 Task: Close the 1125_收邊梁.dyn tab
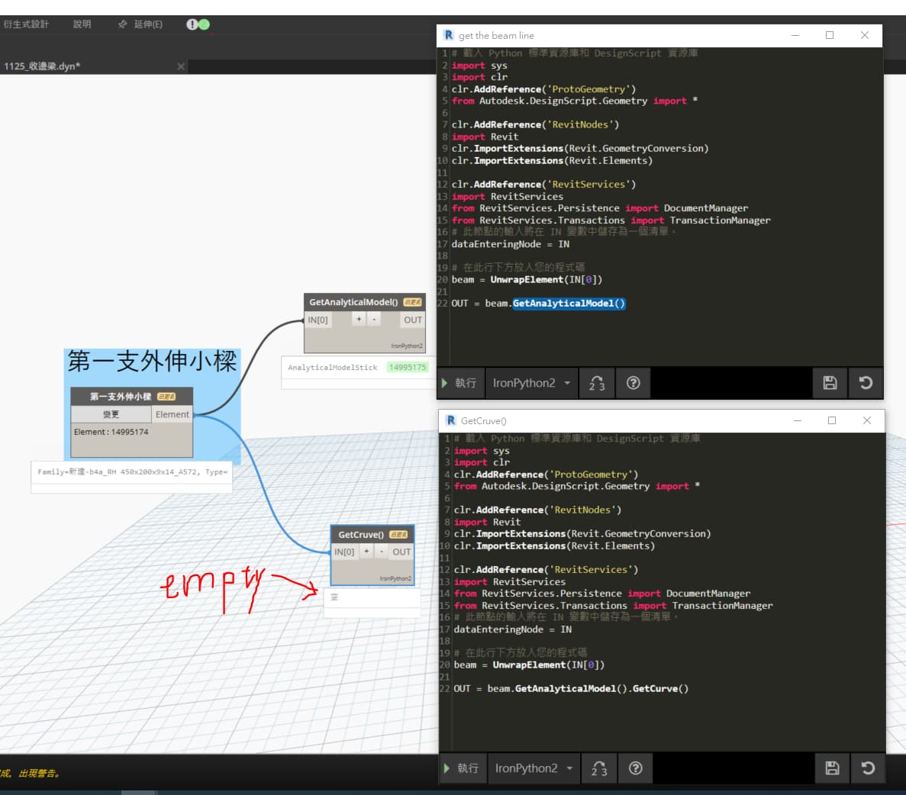181,66
